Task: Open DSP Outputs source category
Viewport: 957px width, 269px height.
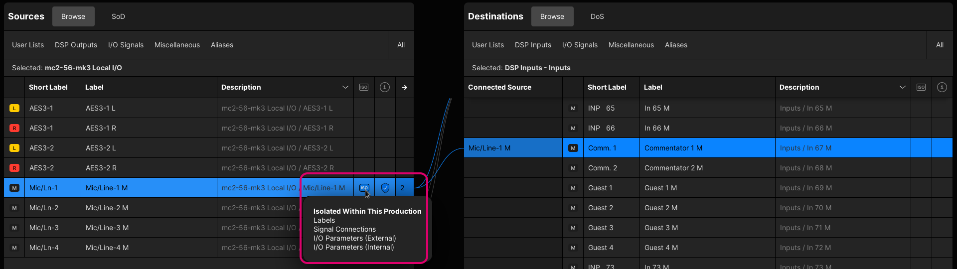Action: [x=76, y=45]
